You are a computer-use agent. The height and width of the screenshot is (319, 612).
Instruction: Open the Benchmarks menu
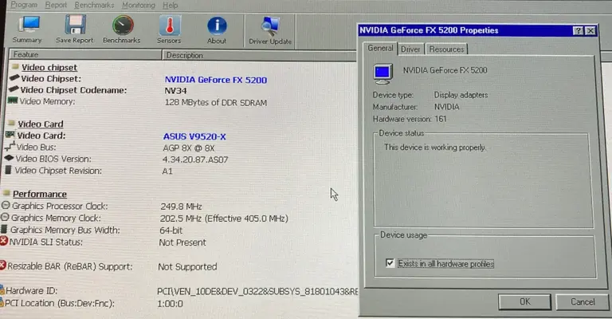(93, 5)
